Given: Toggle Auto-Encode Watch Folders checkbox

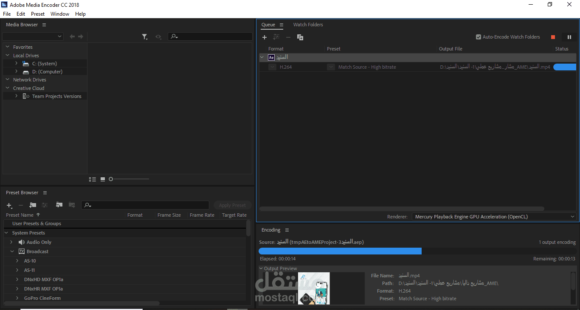Looking at the screenshot, I should click(x=479, y=37).
